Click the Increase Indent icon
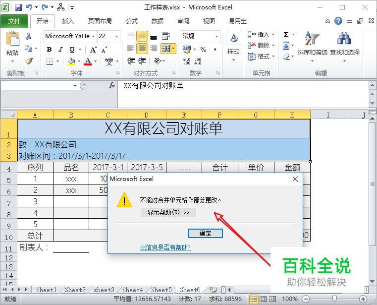The height and width of the screenshot is (305, 377). pyautogui.click(x=142, y=61)
